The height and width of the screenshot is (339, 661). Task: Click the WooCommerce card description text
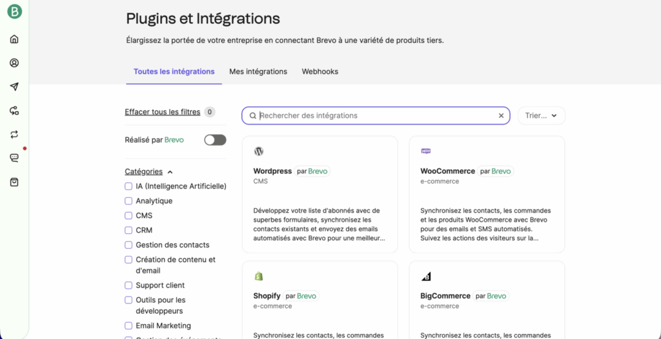pos(485,224)
